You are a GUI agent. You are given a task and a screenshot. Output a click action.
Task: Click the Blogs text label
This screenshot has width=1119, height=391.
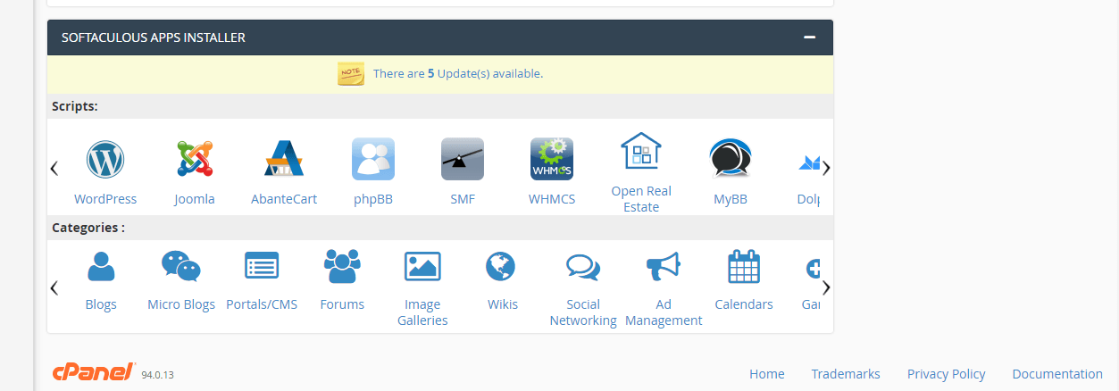[x=101, y=304]
